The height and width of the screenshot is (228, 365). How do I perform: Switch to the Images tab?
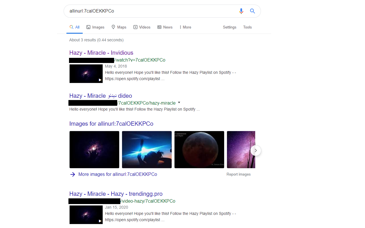click(95, 27)
